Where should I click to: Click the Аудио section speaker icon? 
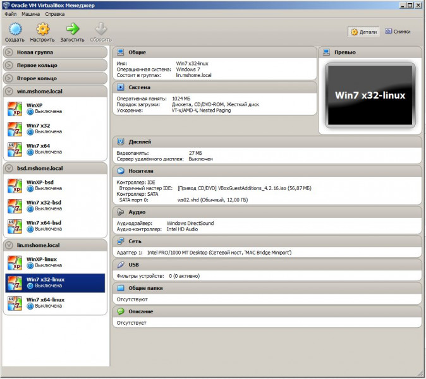click(x=120, y=212)
